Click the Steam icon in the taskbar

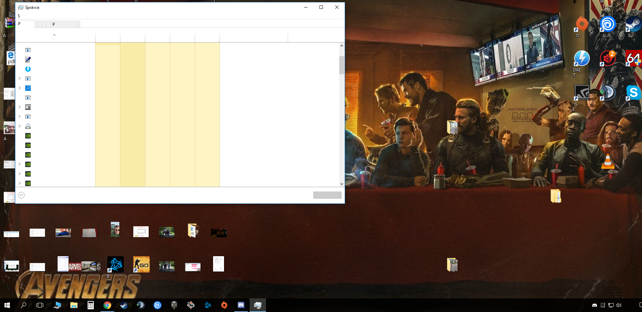tap(124, 305)
